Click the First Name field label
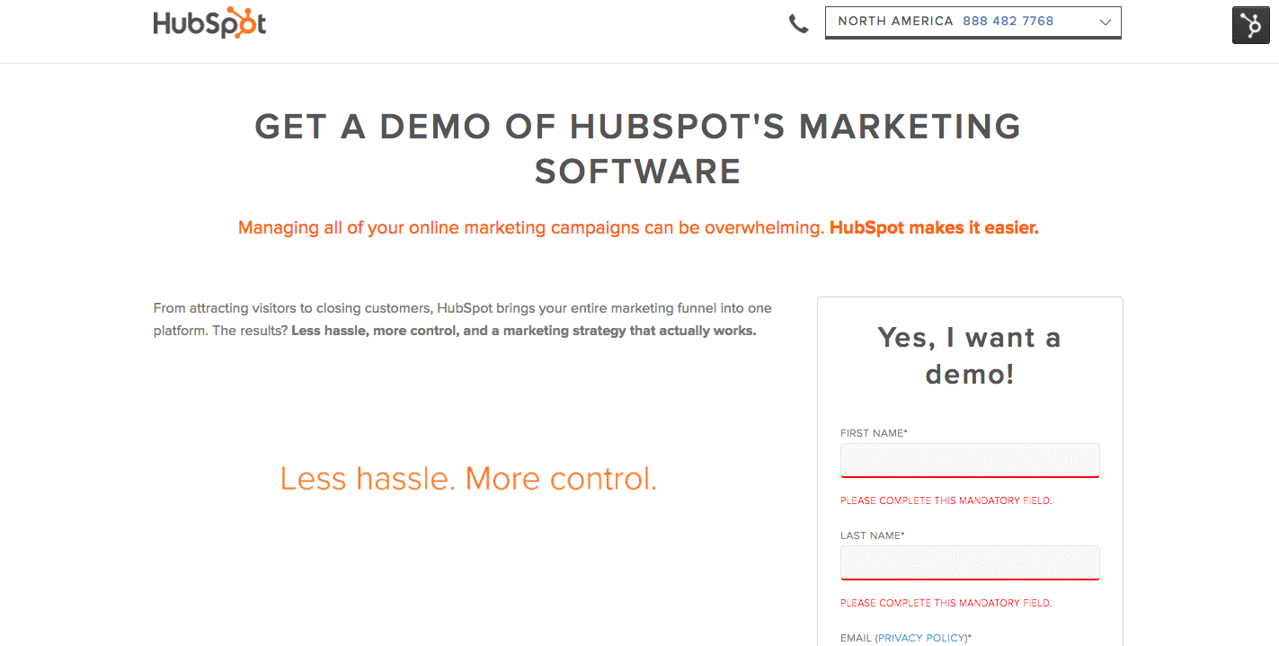 coord(873,433)
